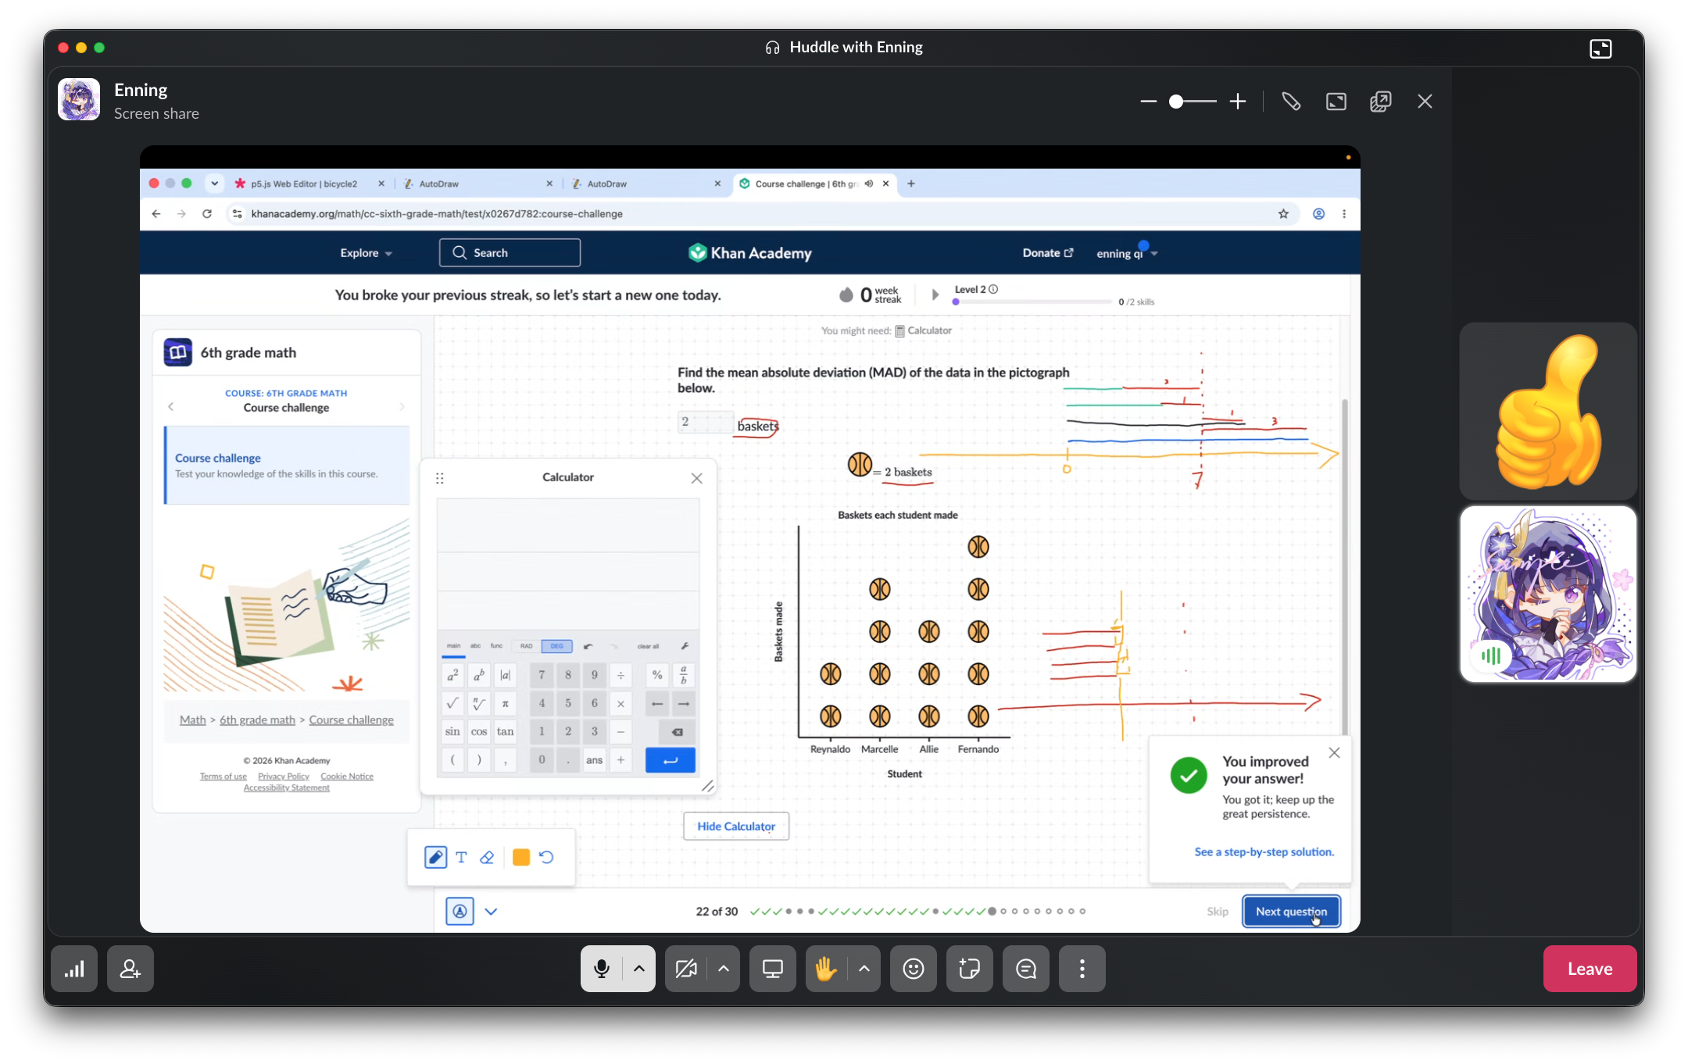1688x1064 pixels.
Task: Submit the calculator expression with enter
Action: [671, 760]
